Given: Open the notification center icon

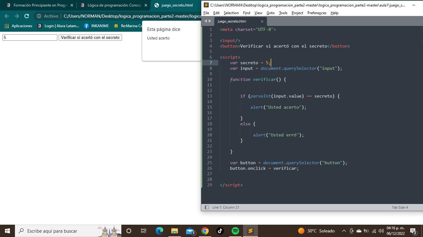Looking at the screenshot, I should pyautogui.click(x=413, y=231).
